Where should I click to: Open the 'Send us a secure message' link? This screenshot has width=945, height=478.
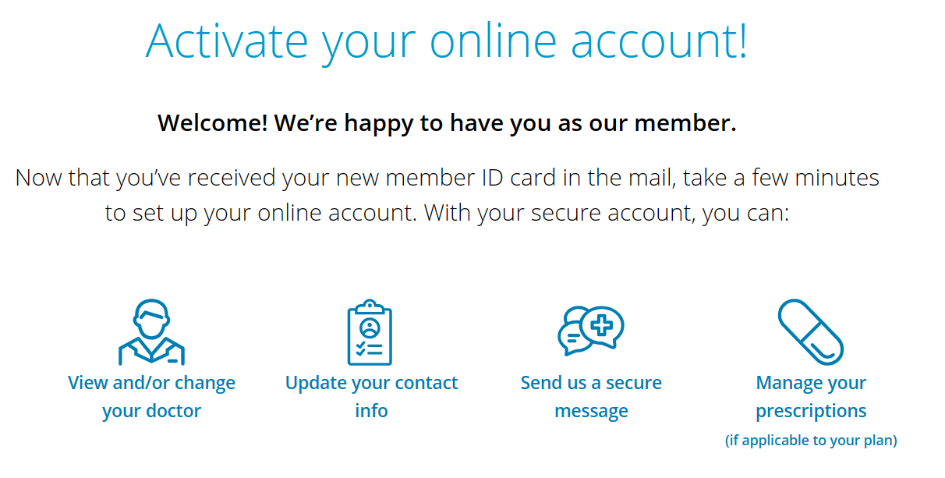[591, 397]
